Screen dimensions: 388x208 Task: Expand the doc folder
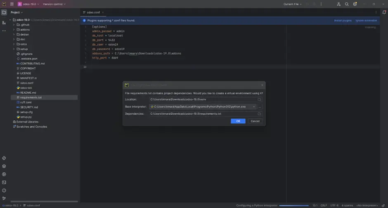[14, 39]
